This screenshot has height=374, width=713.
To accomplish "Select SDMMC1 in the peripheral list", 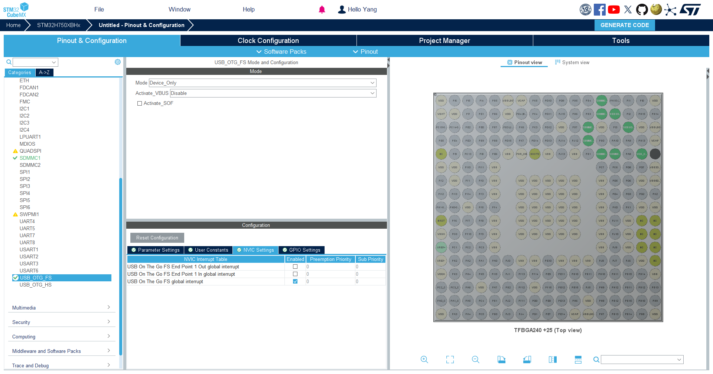I will pos(30,158).
